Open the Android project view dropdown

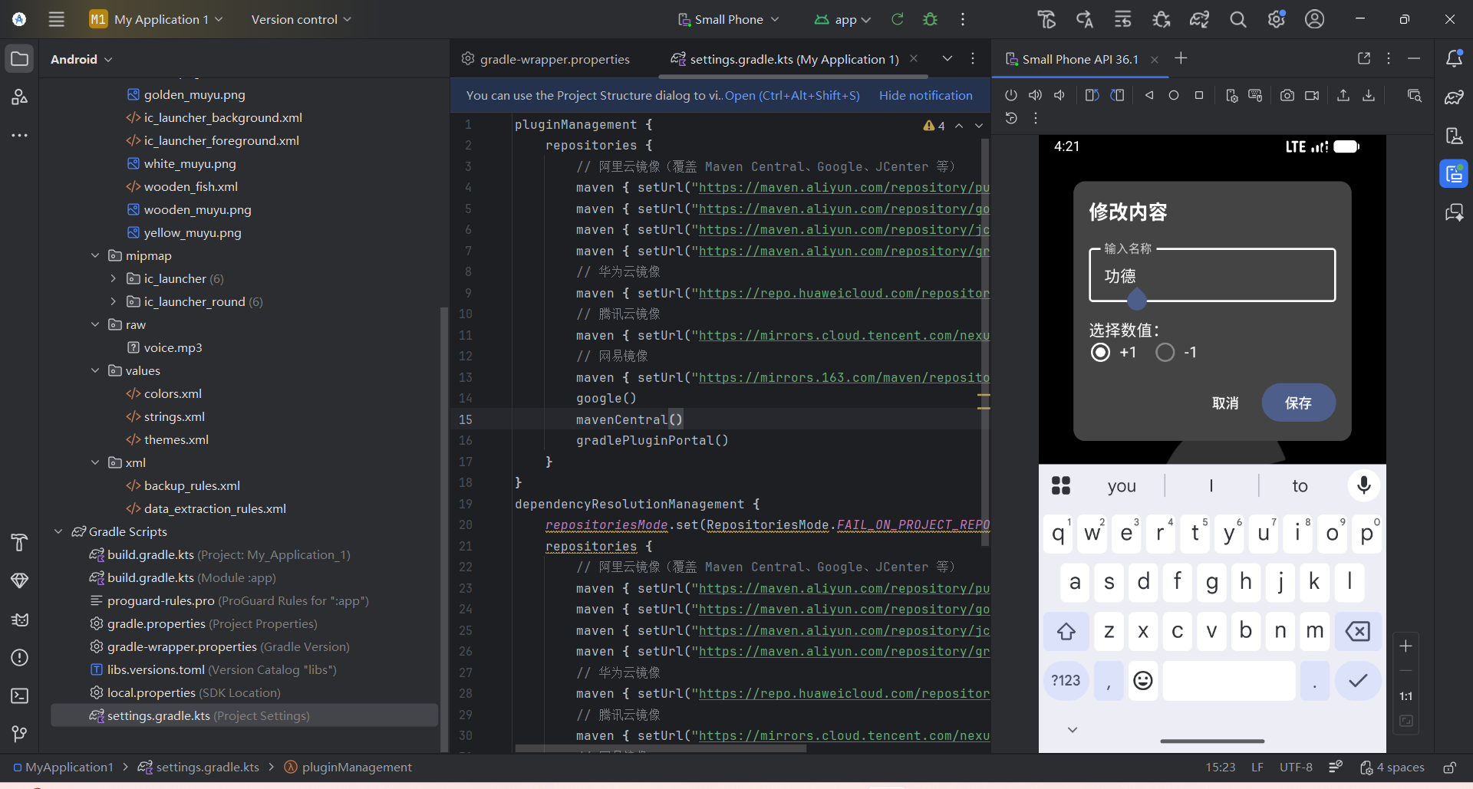point(81,59)
